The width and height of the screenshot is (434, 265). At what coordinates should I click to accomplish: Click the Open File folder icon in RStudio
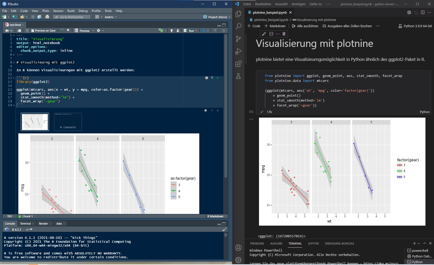(22, 17)
